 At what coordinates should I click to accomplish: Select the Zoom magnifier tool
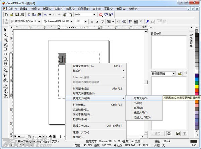tap(5, 39)
